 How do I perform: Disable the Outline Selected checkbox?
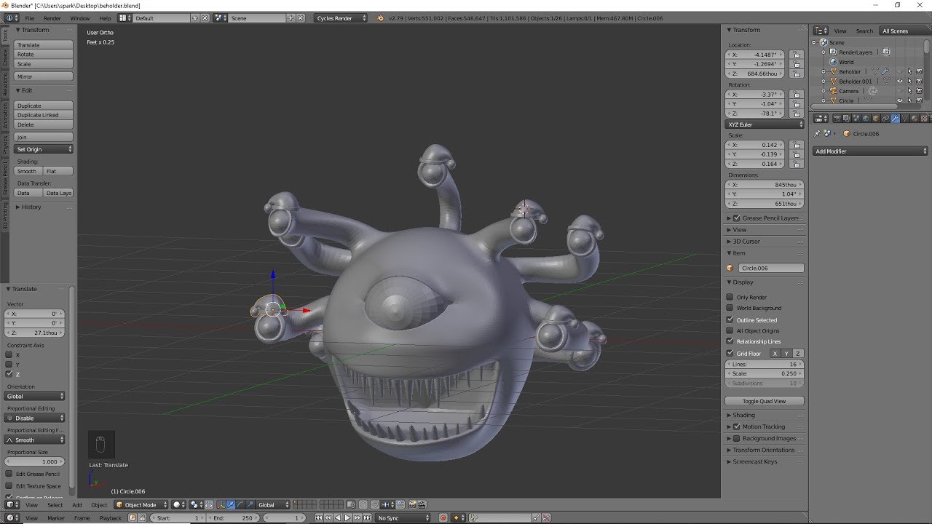[x=730, y=319]
